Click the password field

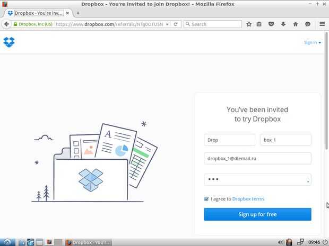coord(257,179)
